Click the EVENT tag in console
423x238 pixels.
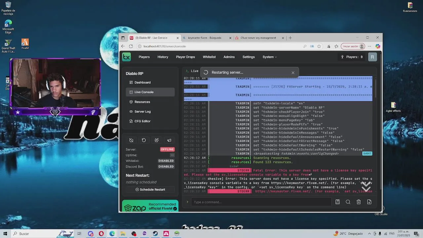click(367, 154)
